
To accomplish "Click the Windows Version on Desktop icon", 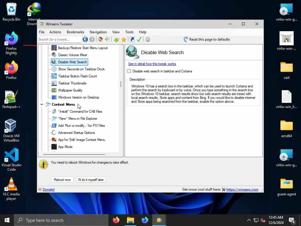I will (54, 97).
